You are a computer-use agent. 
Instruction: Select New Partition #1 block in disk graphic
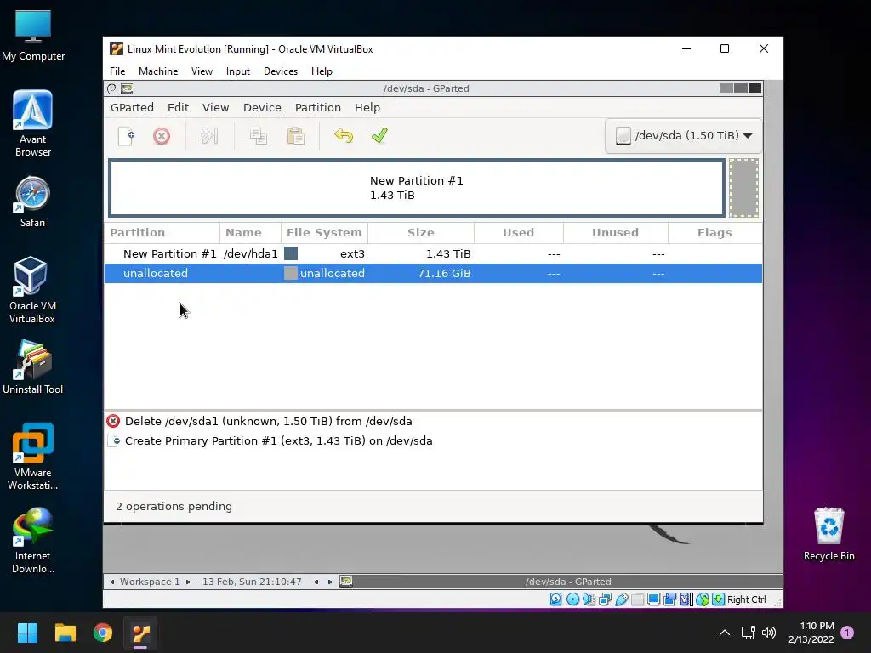[417, 188]
